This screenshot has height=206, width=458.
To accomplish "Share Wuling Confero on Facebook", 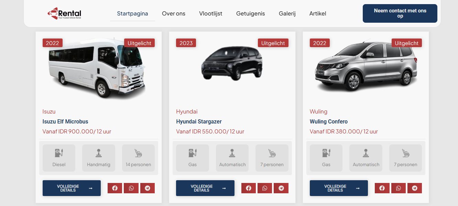I will [x=382, y=188].
